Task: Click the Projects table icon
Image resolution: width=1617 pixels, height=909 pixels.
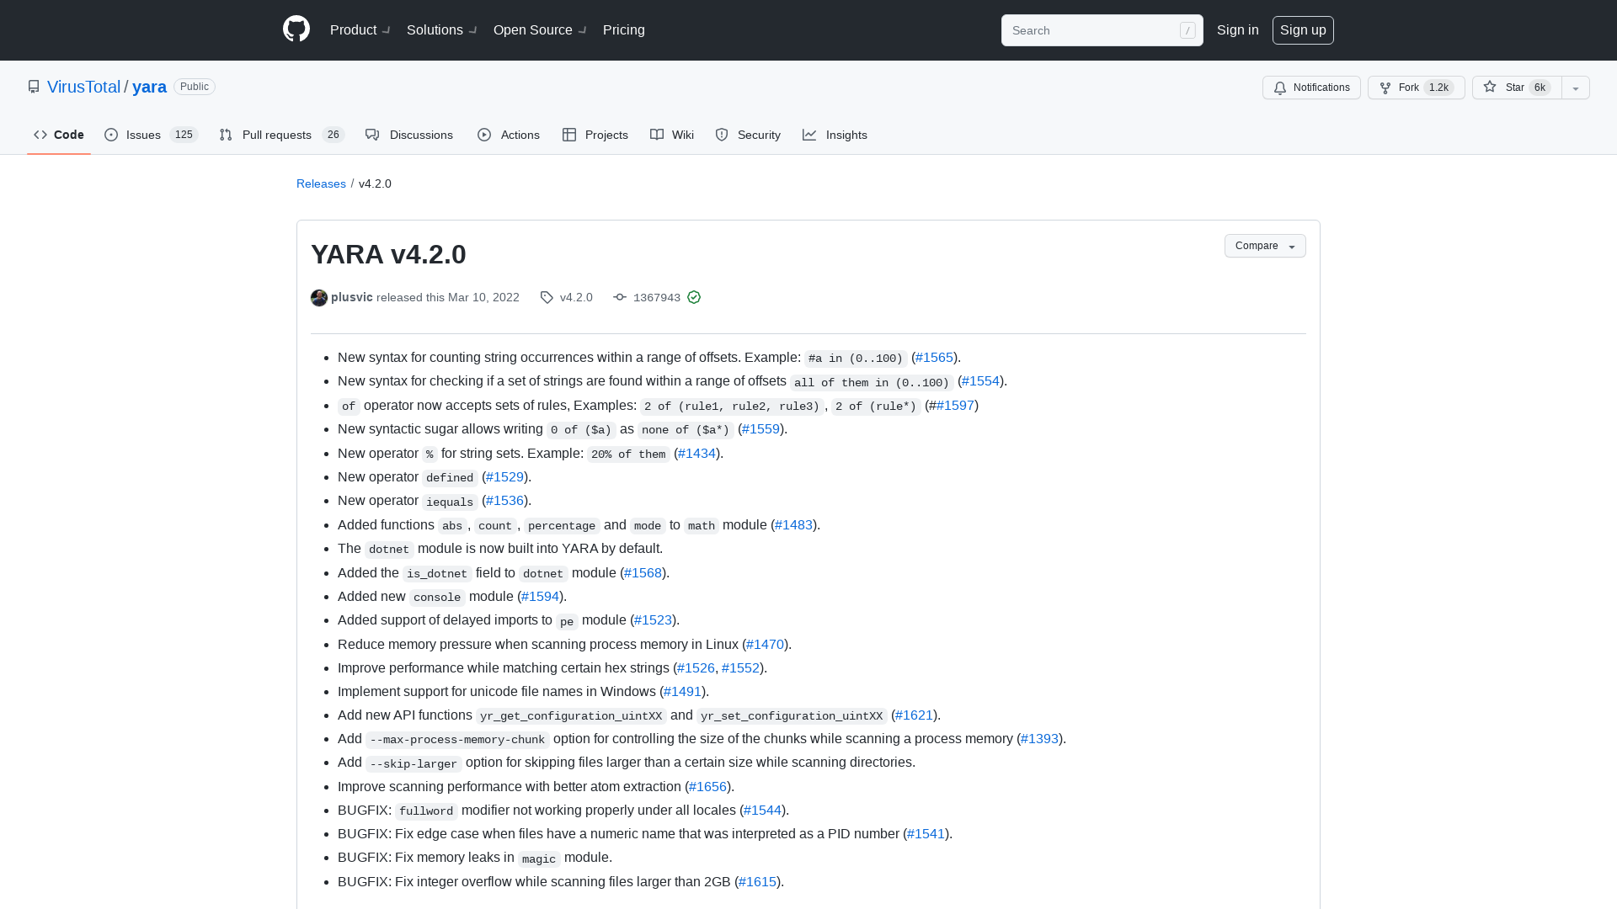Action: pos(569,135)
